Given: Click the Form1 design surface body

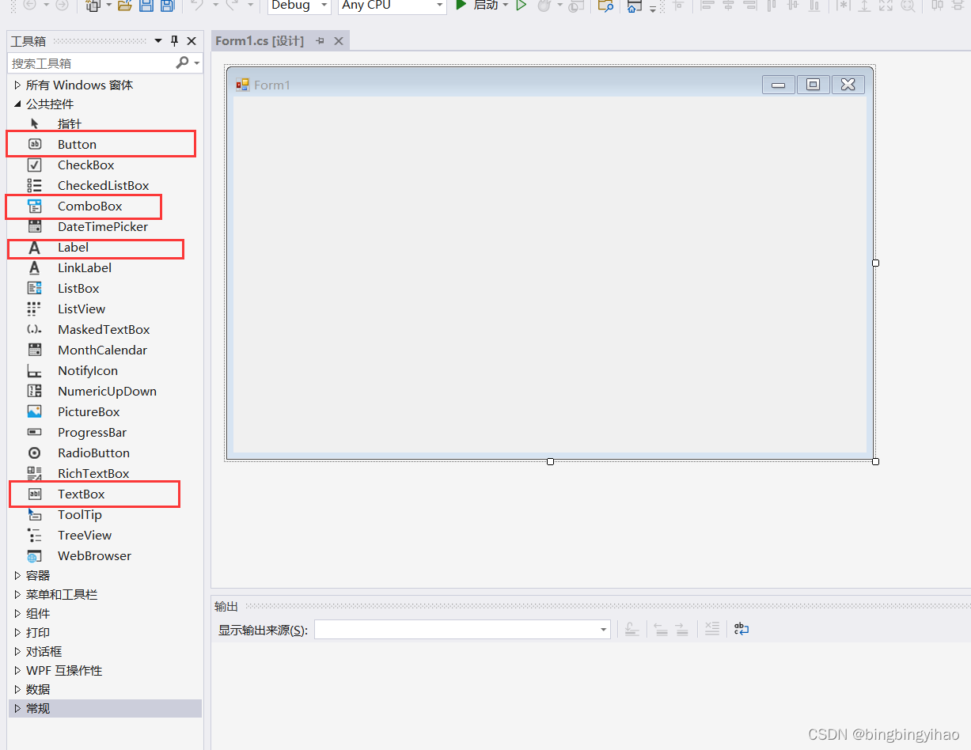Looking at the screenshot, I should click(x=550, y=275).
